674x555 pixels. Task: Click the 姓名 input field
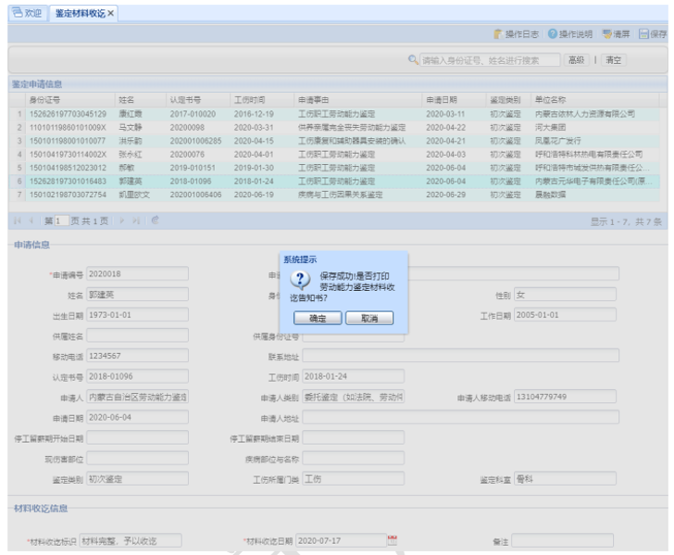click(x=138, y=295)
